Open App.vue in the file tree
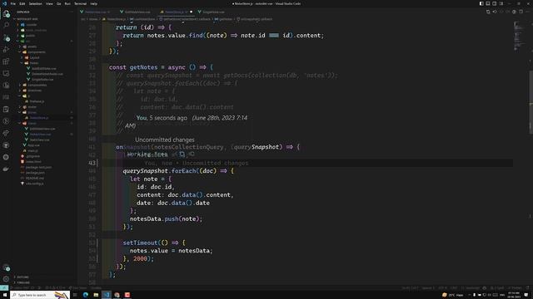Screen dimensions: 533x299 pyautogui.click(x=33, y=145)
